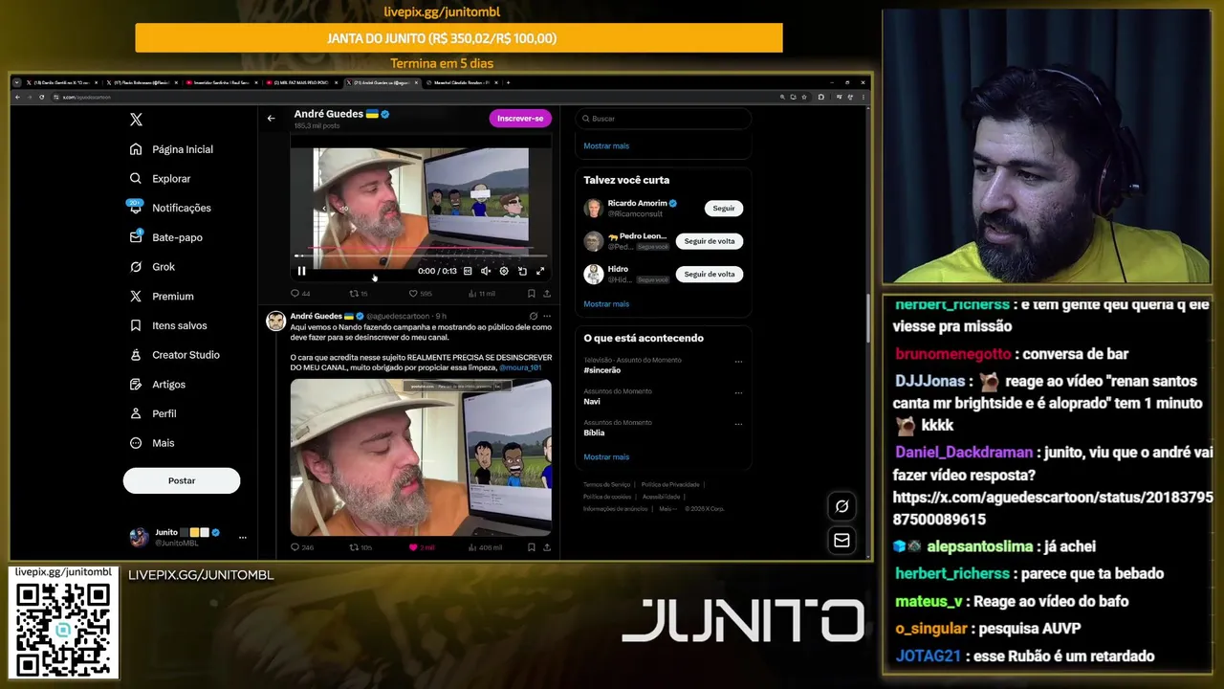Toggle video captions icon
This screenshot has width=1224, height=689.
click(x=468, y=271)
